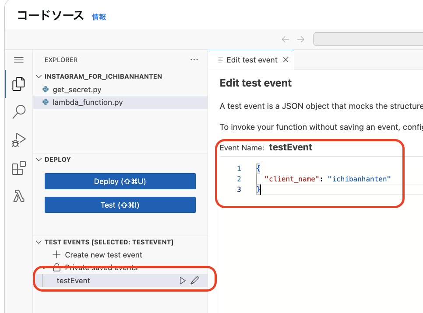423x313 pixels.
Task: Switch to the Edit test event tab
Action: point(252,60)
